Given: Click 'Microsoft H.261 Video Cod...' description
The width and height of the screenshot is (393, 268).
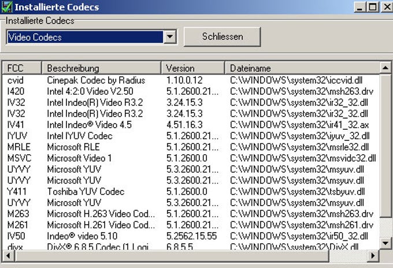Looking at the screenshot, I should [x=101, y=225].
